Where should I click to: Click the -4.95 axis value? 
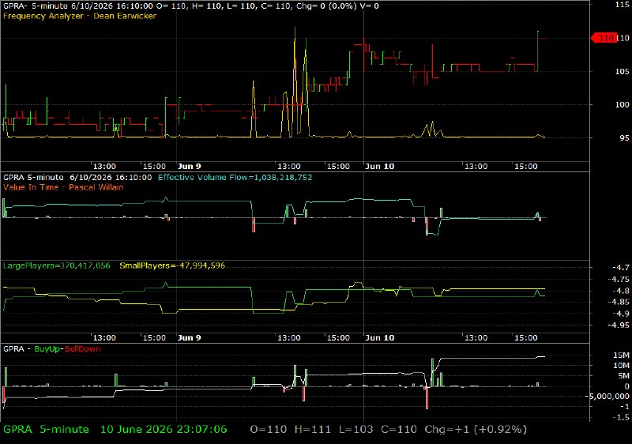pyautogui.click(x=619, y=325)
